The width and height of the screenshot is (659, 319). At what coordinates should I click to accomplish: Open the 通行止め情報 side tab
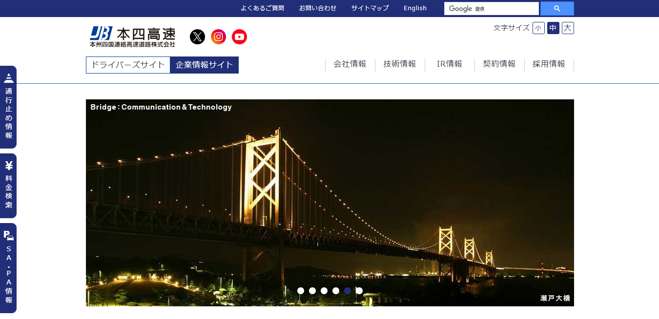click(9, 107)
